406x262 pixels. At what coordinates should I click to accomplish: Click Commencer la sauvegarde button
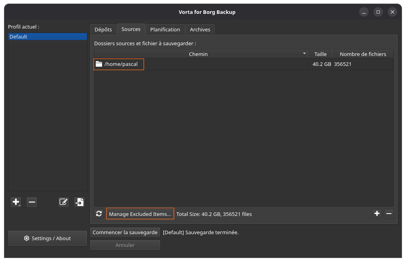pos(125,232)
